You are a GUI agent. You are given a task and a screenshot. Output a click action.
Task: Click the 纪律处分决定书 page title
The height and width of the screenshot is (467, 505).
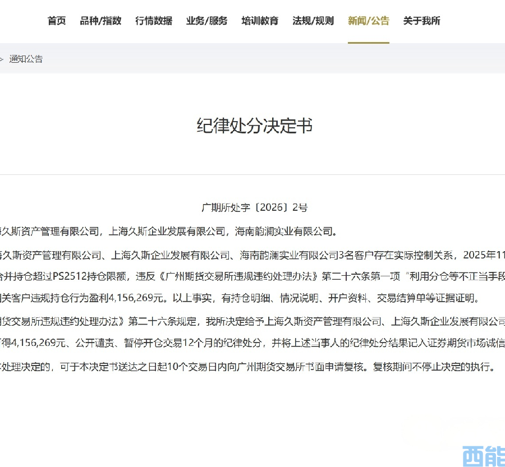point(254,126)
